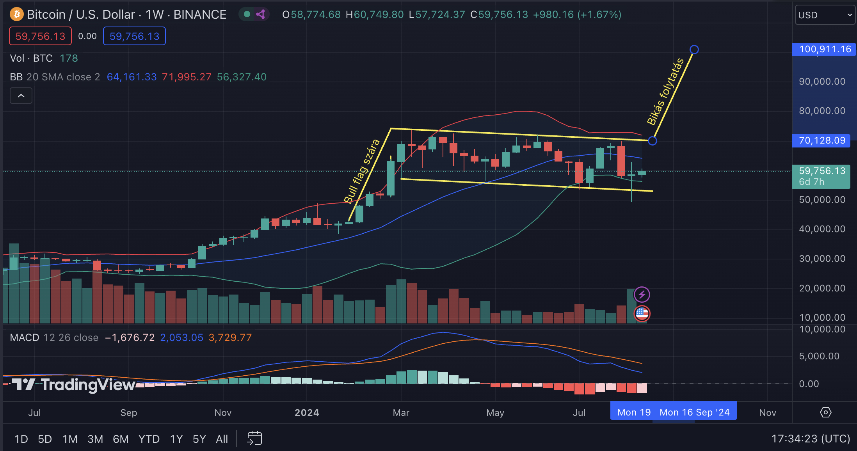Click the 100,911.16 price axis label

click(824, 49)
